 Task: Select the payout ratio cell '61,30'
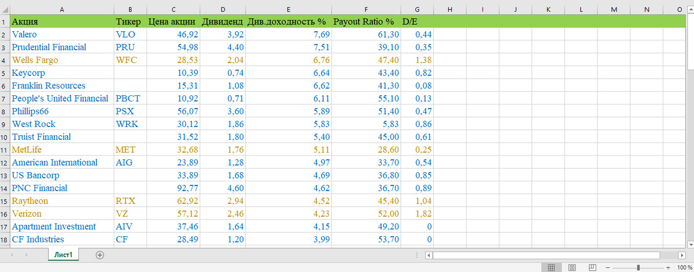(366, 35)
